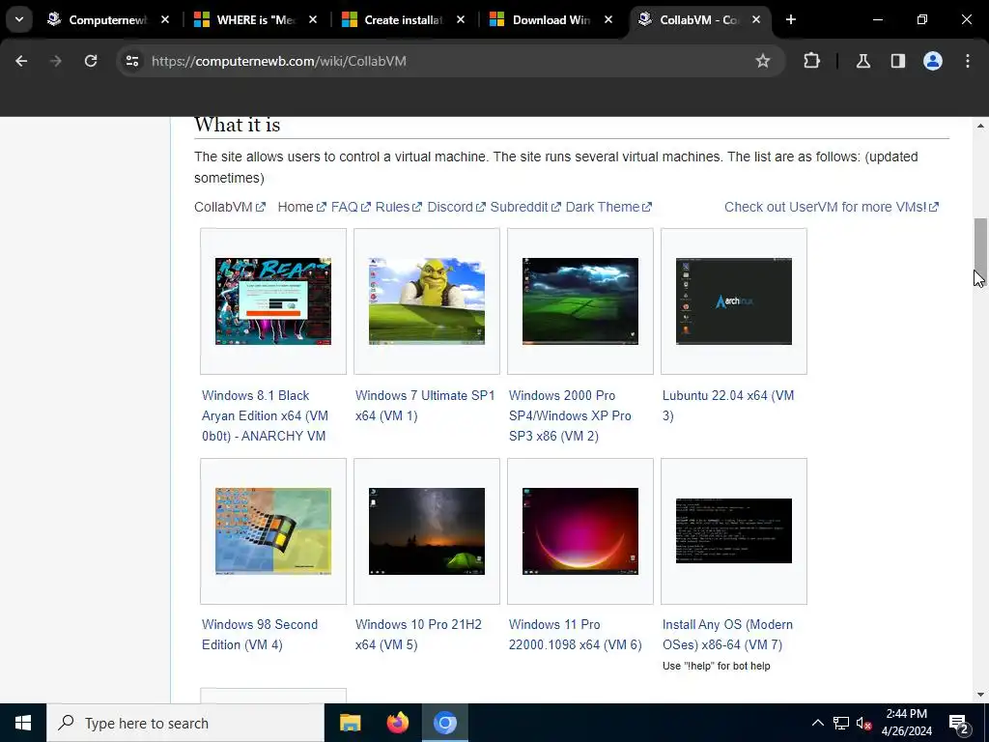Open the network status tray icon

(x=841, y=723)
